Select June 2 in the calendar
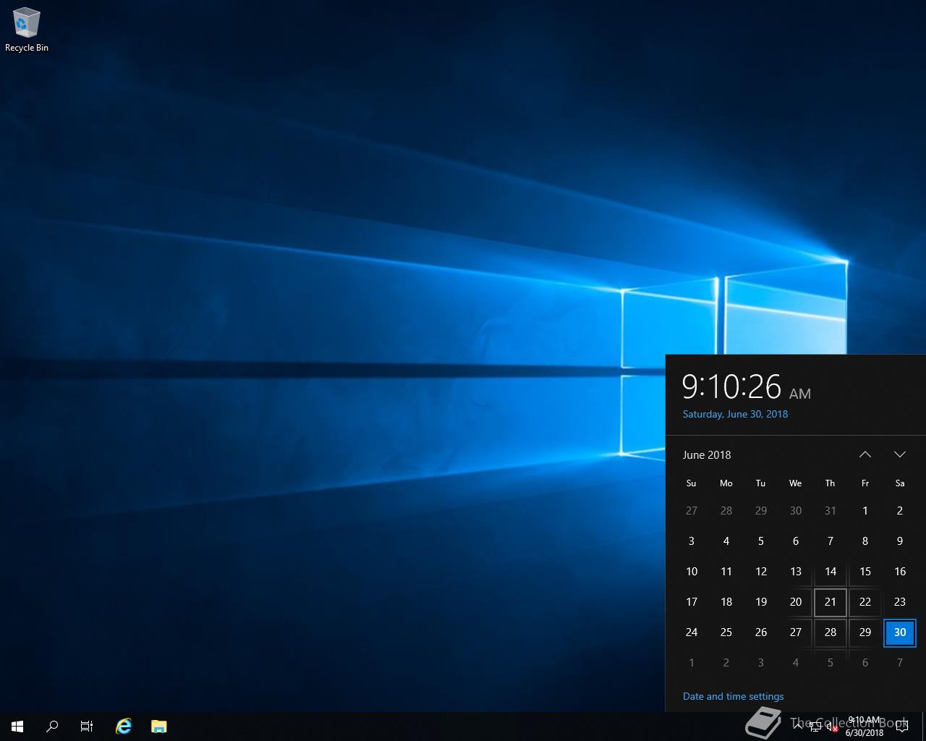The width and height of the screenshot is (926, 741). click(x=900, y=511)
